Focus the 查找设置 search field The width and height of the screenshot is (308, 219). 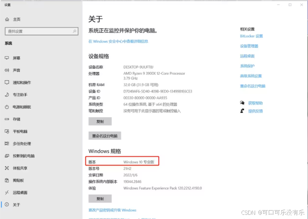[x=42, y=31]
